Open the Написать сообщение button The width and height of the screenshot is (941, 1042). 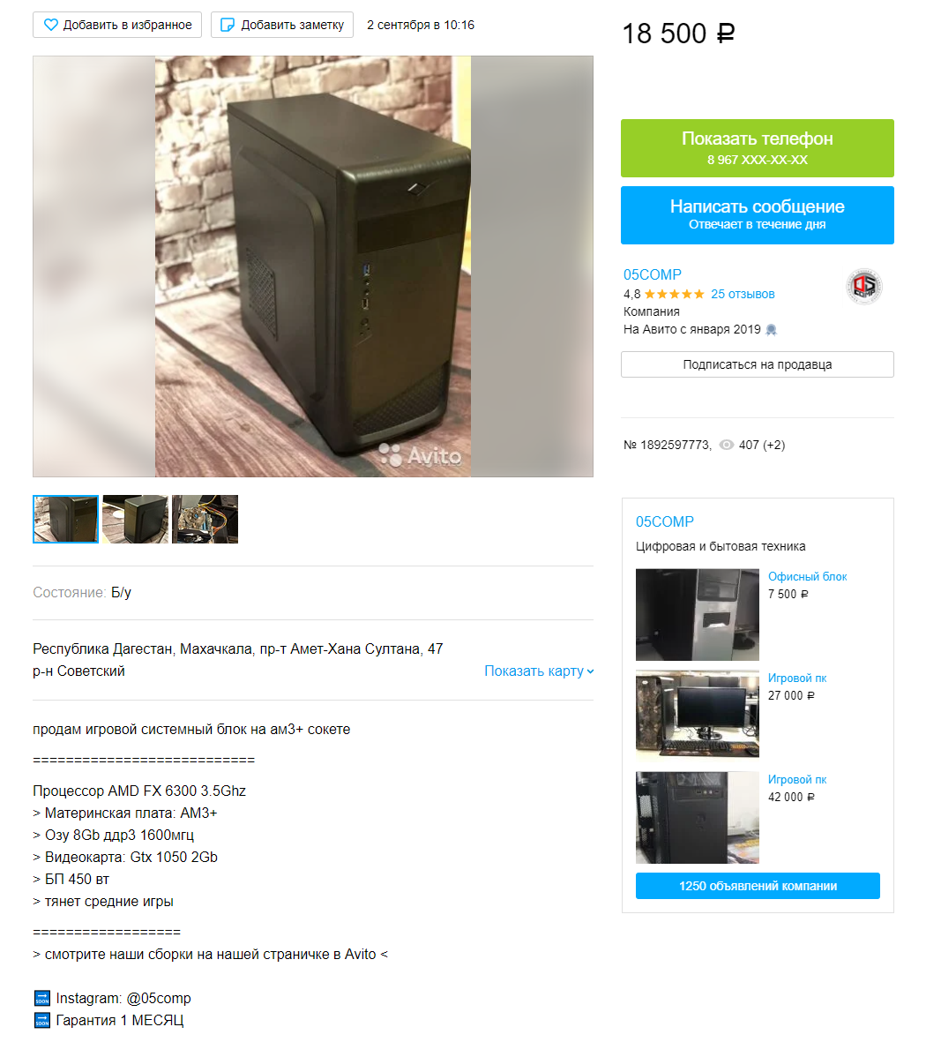click(x=757, y=215)
